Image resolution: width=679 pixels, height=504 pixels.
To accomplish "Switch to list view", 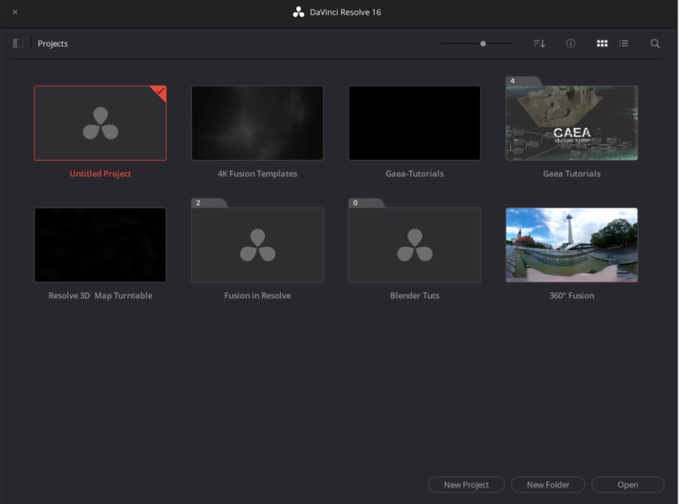I will [623, 43].
